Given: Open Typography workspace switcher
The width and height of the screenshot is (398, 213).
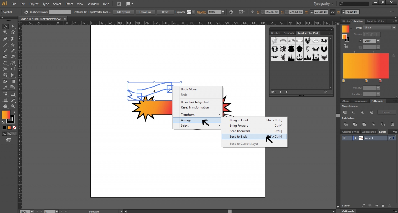Looking at the screenshot, I should 323,4.
